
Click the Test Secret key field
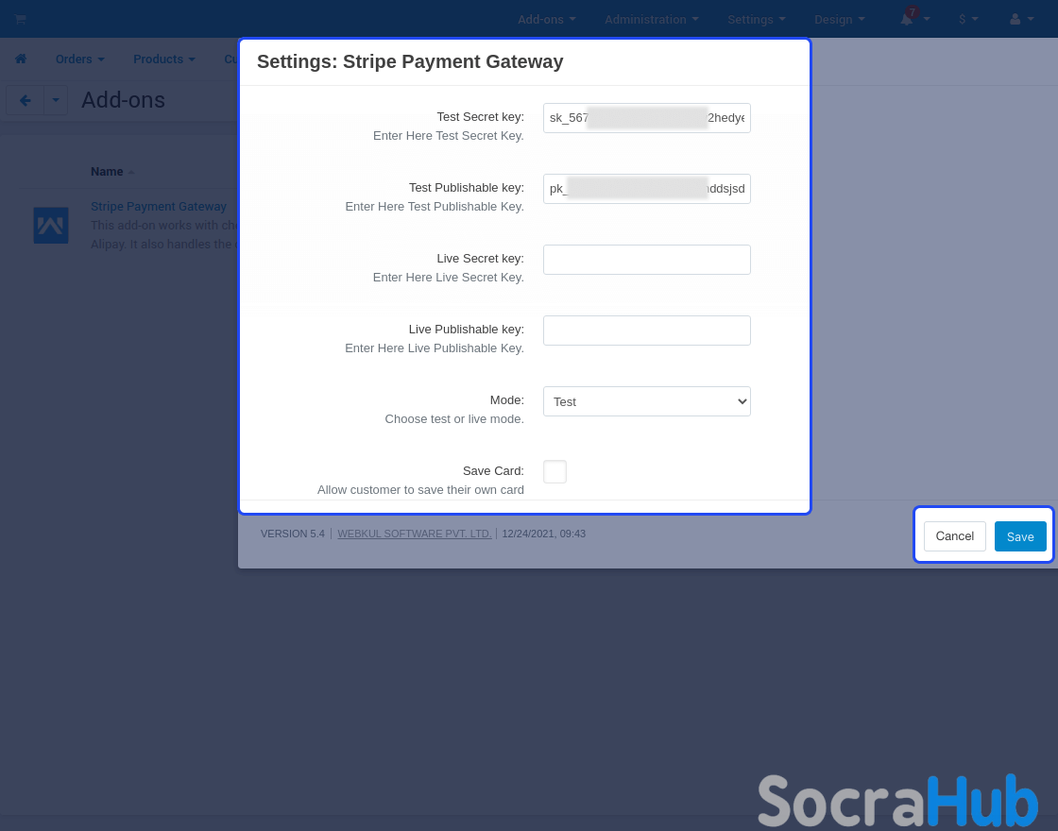646,118
